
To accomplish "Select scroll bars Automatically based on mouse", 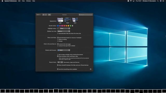I will 58,38.
